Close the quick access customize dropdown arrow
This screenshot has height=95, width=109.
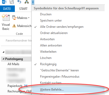click(x=33, y=2)
